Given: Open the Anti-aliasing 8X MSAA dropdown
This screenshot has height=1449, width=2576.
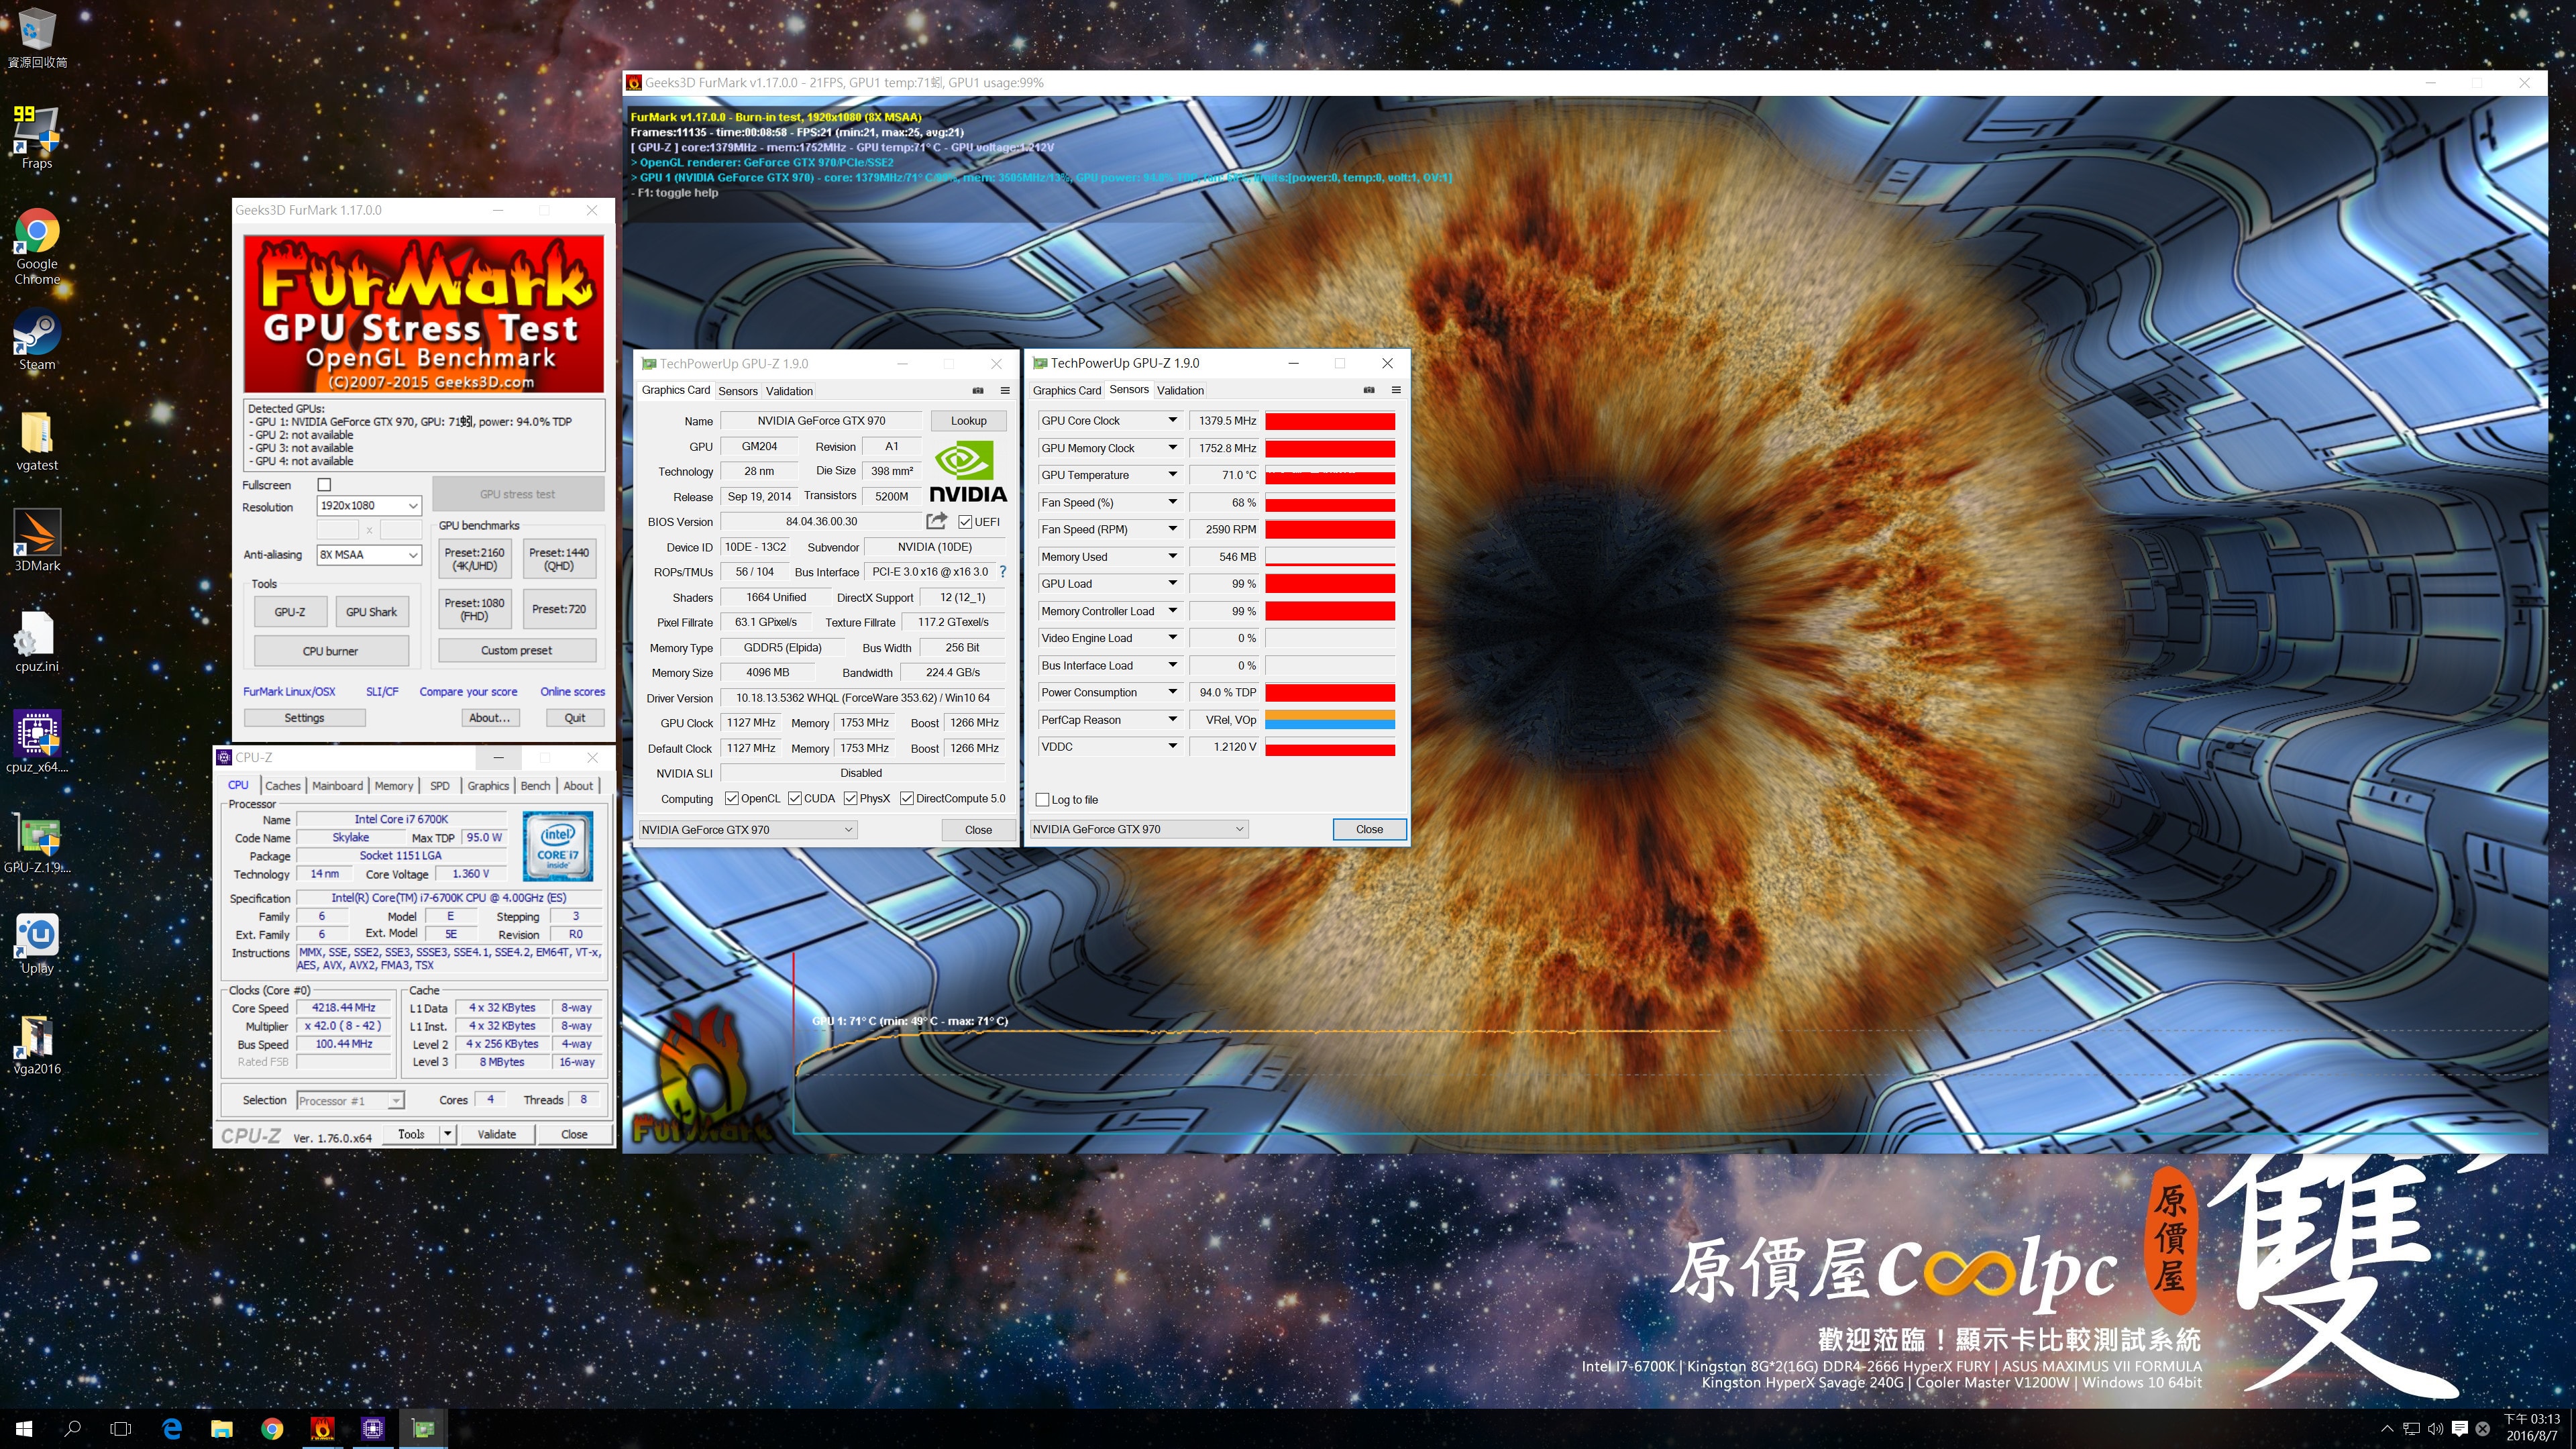Looking at the screenshot, I should pyautogui.click(x=369, y=555).
